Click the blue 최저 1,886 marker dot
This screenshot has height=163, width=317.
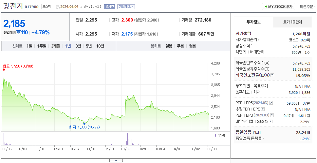click(84, 124)
